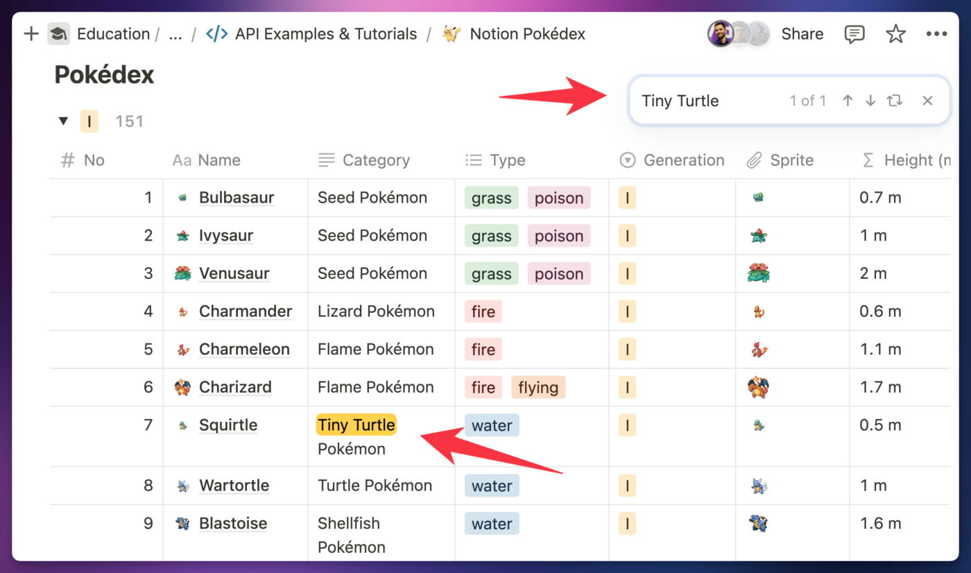
Task: Go to previous search match arrow
Action: point(848,101)
